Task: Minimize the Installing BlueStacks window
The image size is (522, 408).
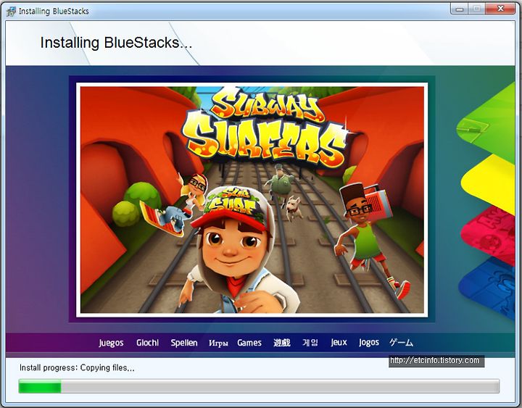Action: click(x=459, y=9)
